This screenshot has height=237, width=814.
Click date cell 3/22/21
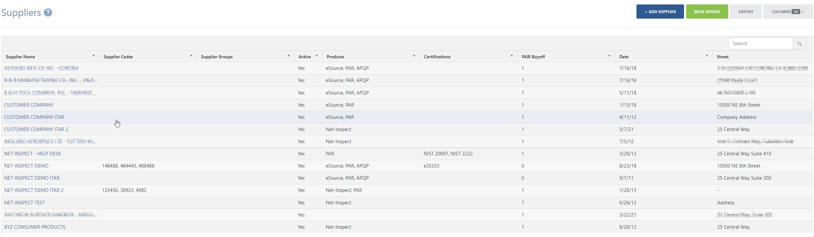pyautogui.click(x=628, y=215)
